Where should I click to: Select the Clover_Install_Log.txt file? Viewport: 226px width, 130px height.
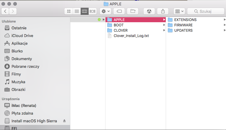(136, 36)
